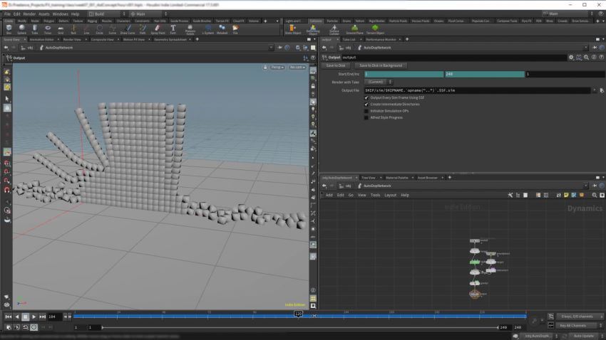Select the Draw Curve shelf tool

[x=128, y=29]
